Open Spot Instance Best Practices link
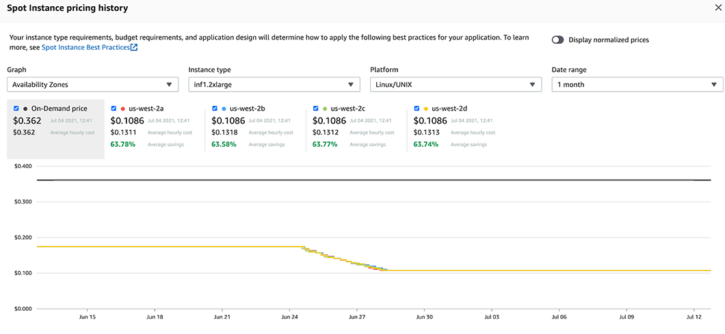Image resolution: width=725 pixels, height=334 pixels. pyautogui.click(x=85, y=48)
